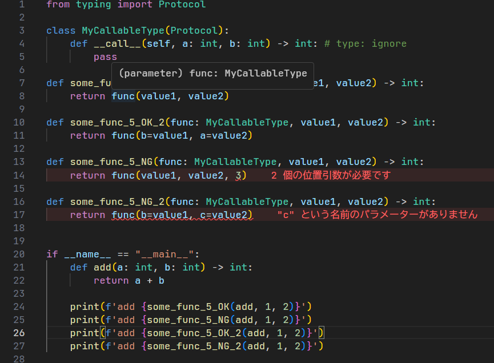Screen dimensions: 494x363
Task: Select the Protocol import on line 1
Action: 182,5
